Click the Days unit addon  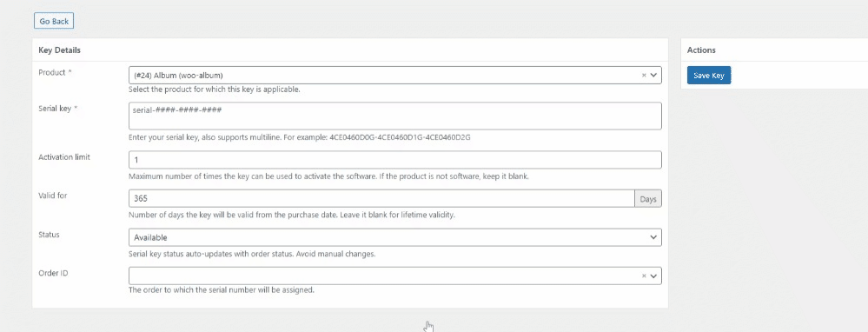(647, 199)
